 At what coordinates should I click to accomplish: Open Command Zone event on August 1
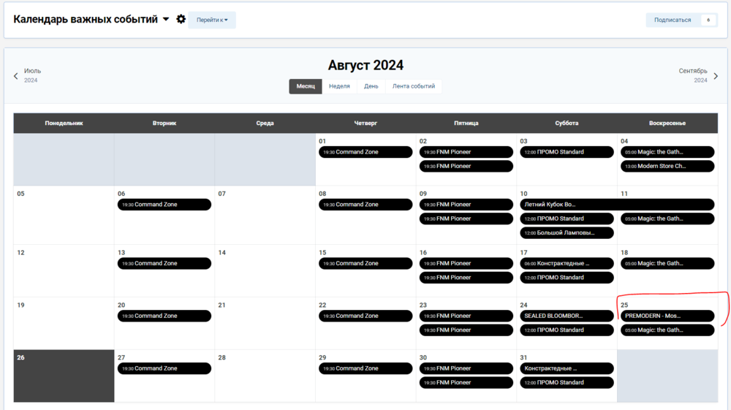pos(365,152)
